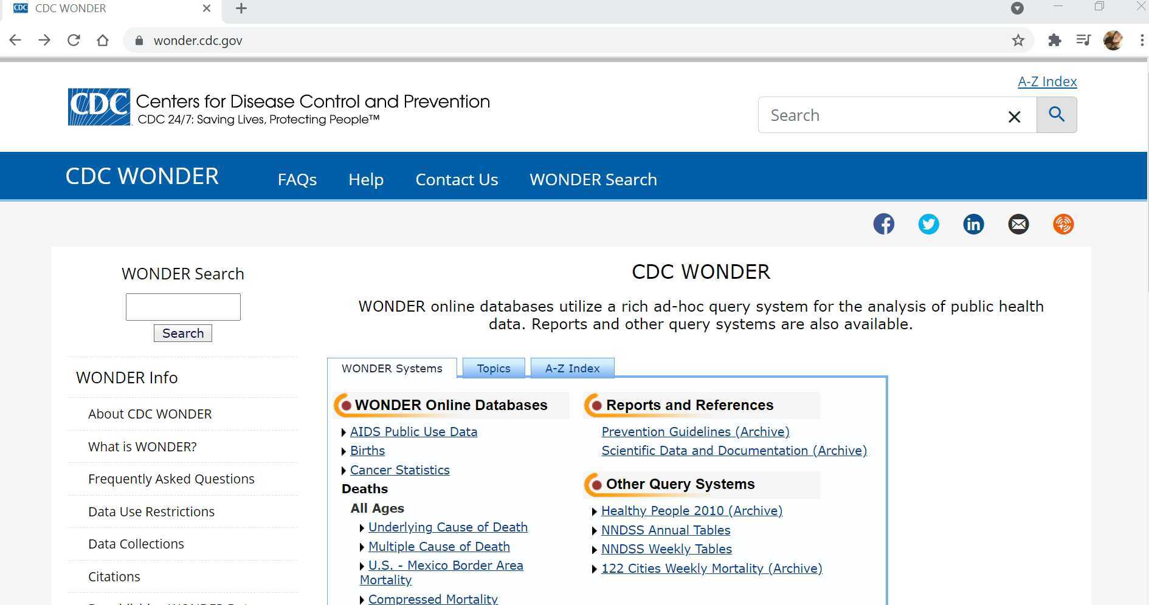Bookmark the page with the star icon
1149x605 pixels.
[x=1016, y=40]
